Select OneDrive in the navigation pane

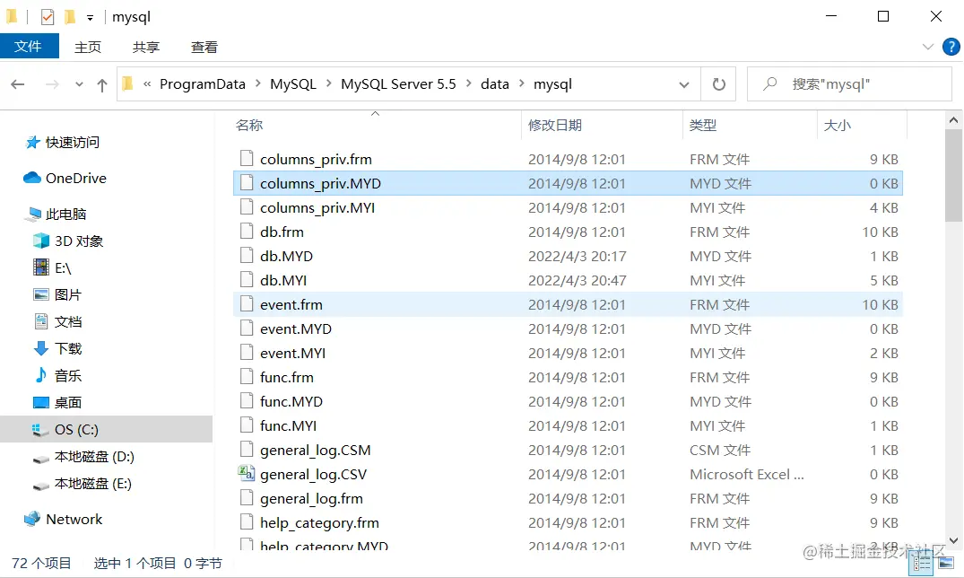point(75,178)
